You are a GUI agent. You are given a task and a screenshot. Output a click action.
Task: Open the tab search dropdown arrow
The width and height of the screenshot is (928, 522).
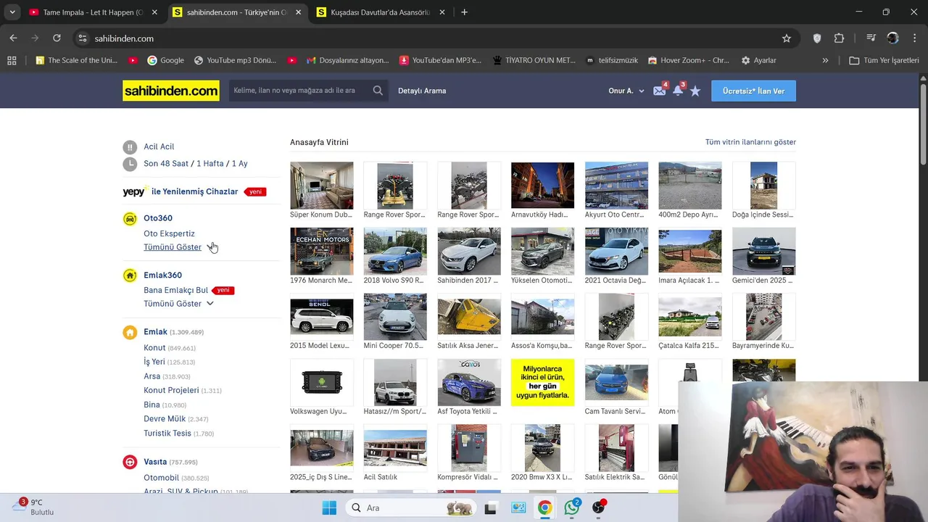point(12,12)
